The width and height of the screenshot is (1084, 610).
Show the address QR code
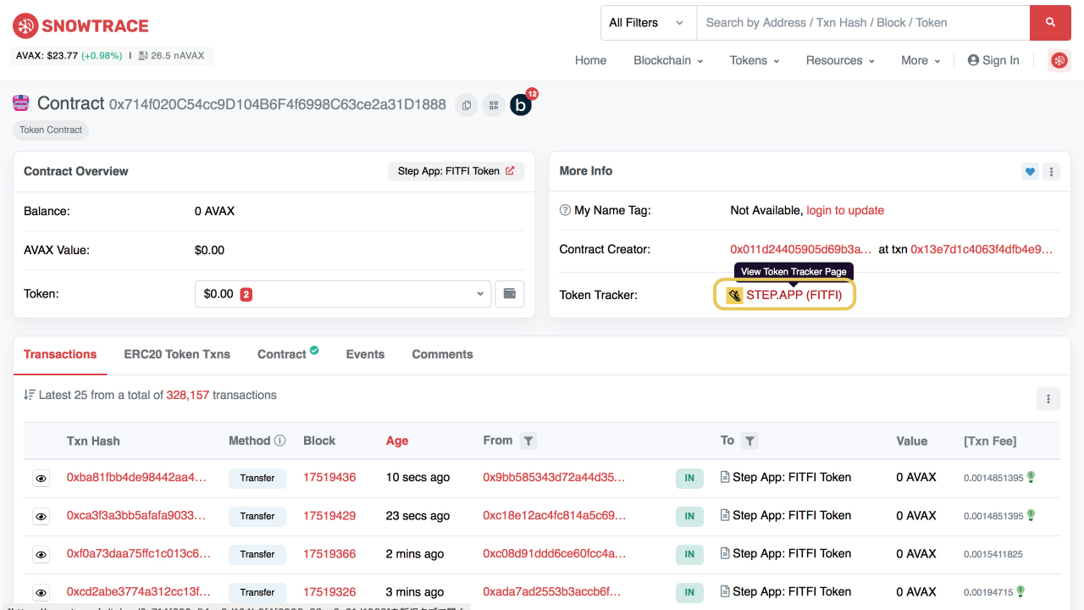coord(493,105)
